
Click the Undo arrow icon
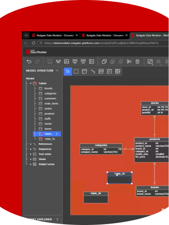(x=29, y=62)
